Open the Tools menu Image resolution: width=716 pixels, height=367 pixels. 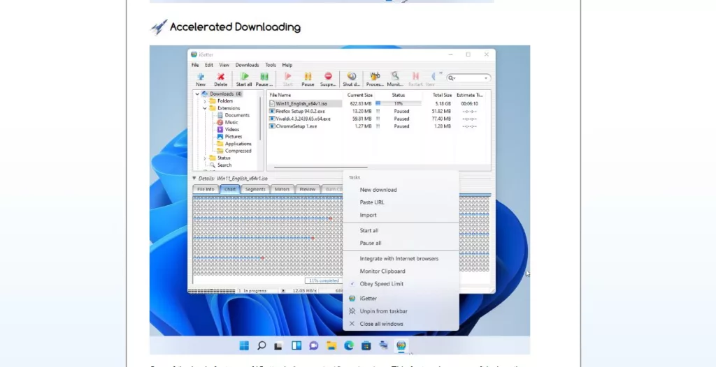[x=271, y=65]
